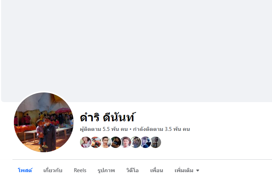This screenshot has height=175, width=272.
Task: Click the empty gray cover photo area
Action: click(x=137, y=51)
